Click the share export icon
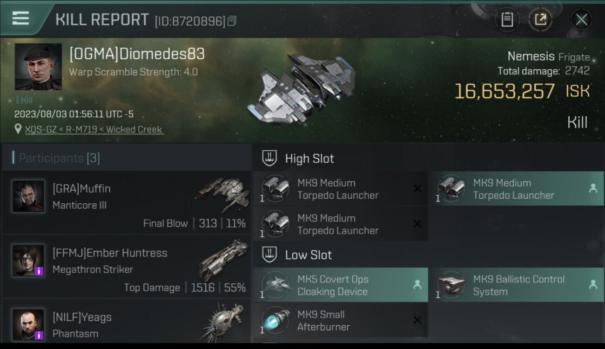605x349 pixels. [x=540, y=20]
